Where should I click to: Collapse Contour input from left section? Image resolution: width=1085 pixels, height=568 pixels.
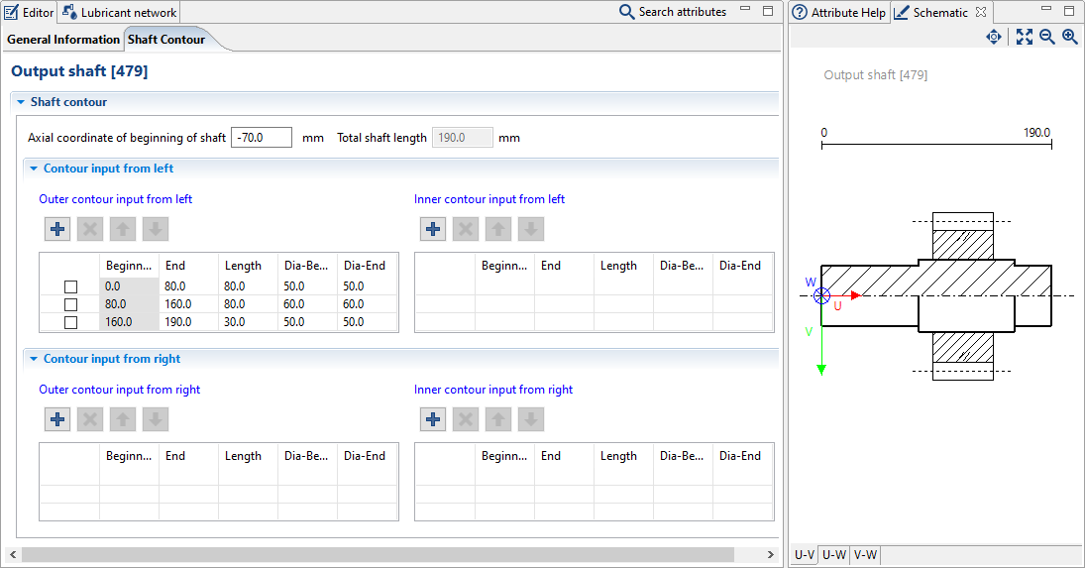click(x=34, y=169)
